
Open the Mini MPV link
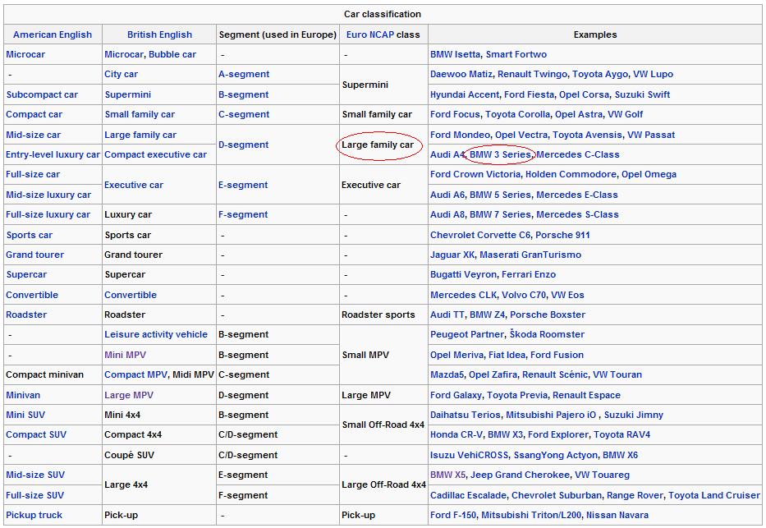point(125,355)
